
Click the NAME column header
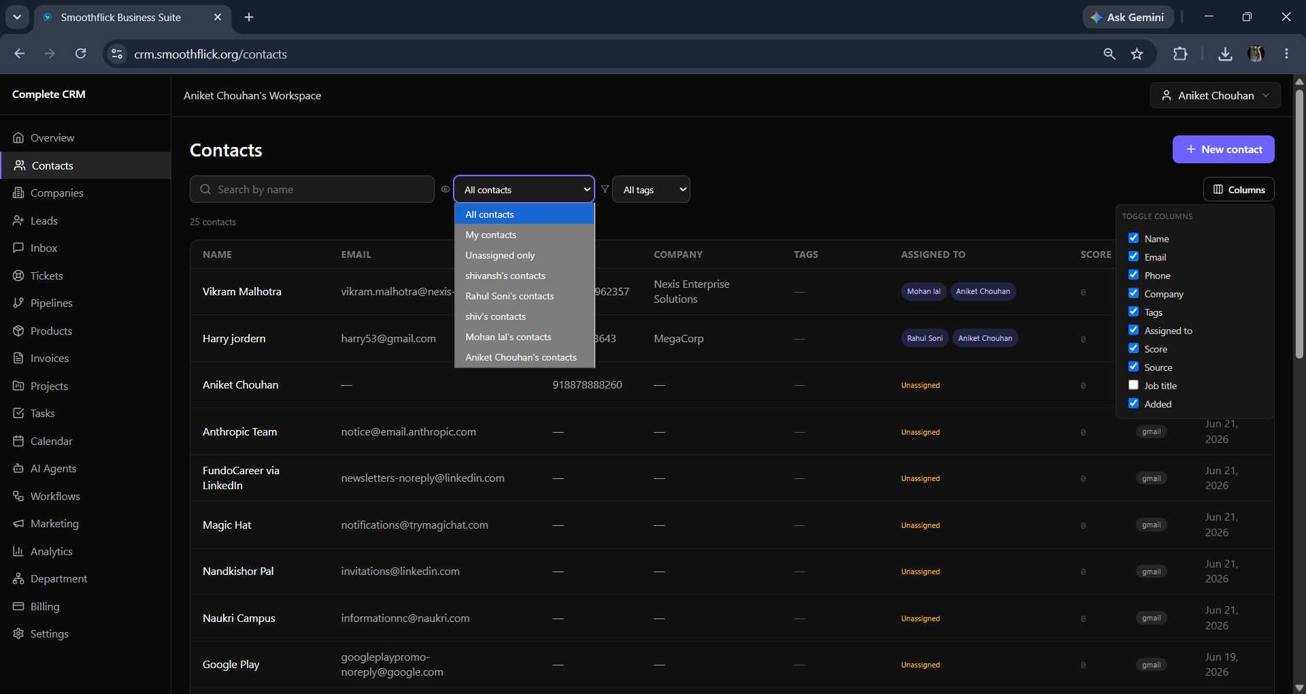[217, 254]
